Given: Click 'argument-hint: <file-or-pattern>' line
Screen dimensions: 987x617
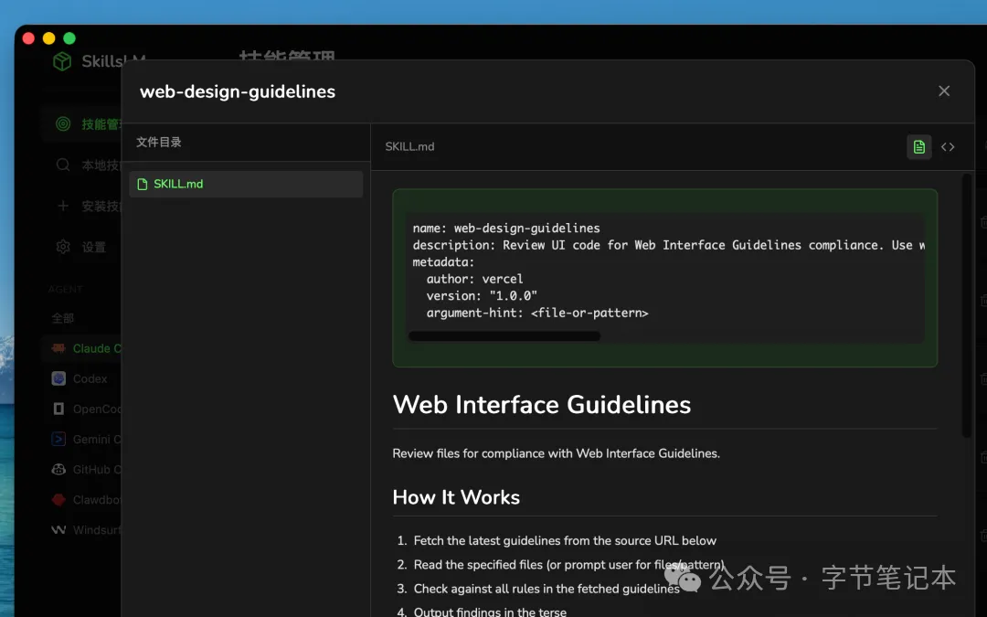Looking at the screenshot, I should (x=537, y=313).
